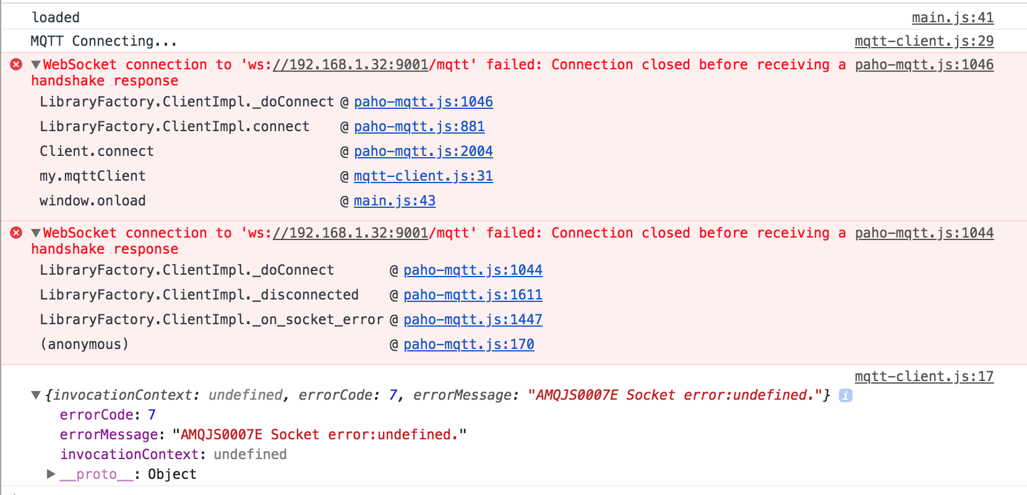
Task: Open paho-mqtt.js:1447 for _on_socket_error frame
Action: [x=473, y=319]
